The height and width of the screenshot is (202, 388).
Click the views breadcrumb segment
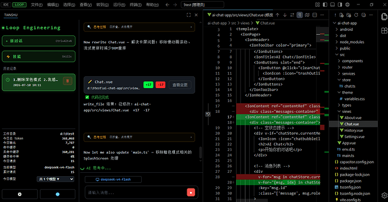click(245, 23)
